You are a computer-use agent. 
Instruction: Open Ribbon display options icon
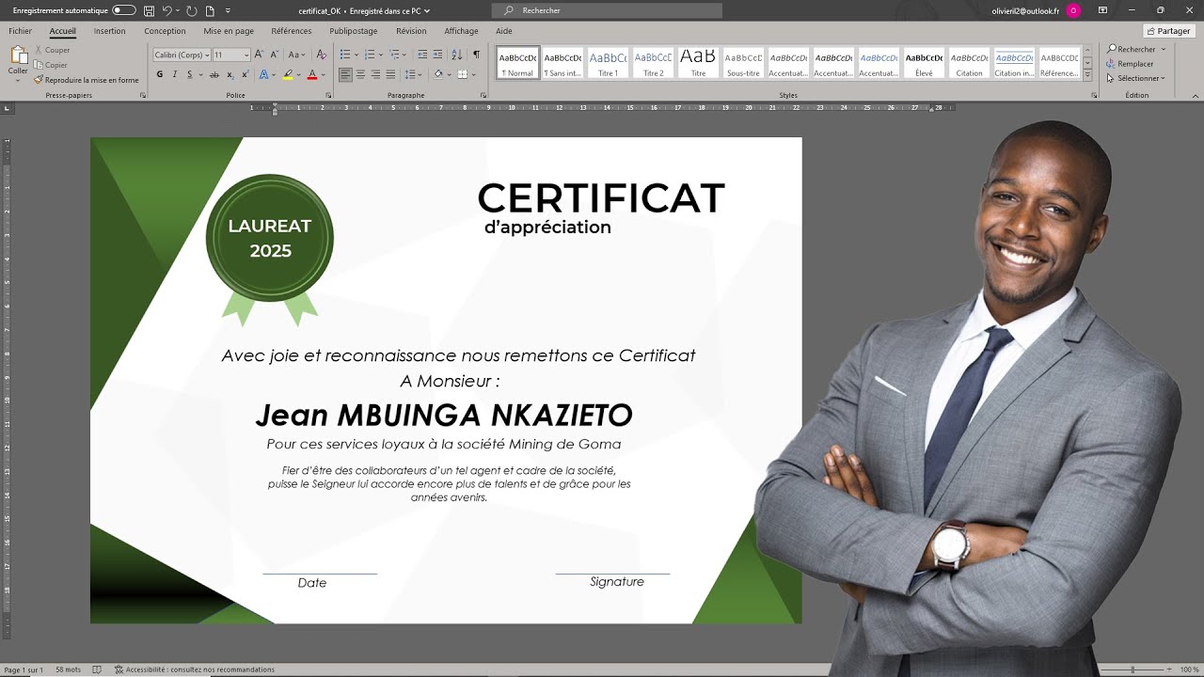(x=1102, y=10)
